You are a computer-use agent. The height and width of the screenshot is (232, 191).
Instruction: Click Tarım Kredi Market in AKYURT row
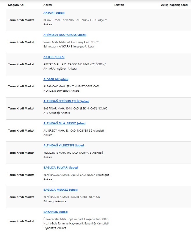[x=21, y=20]
